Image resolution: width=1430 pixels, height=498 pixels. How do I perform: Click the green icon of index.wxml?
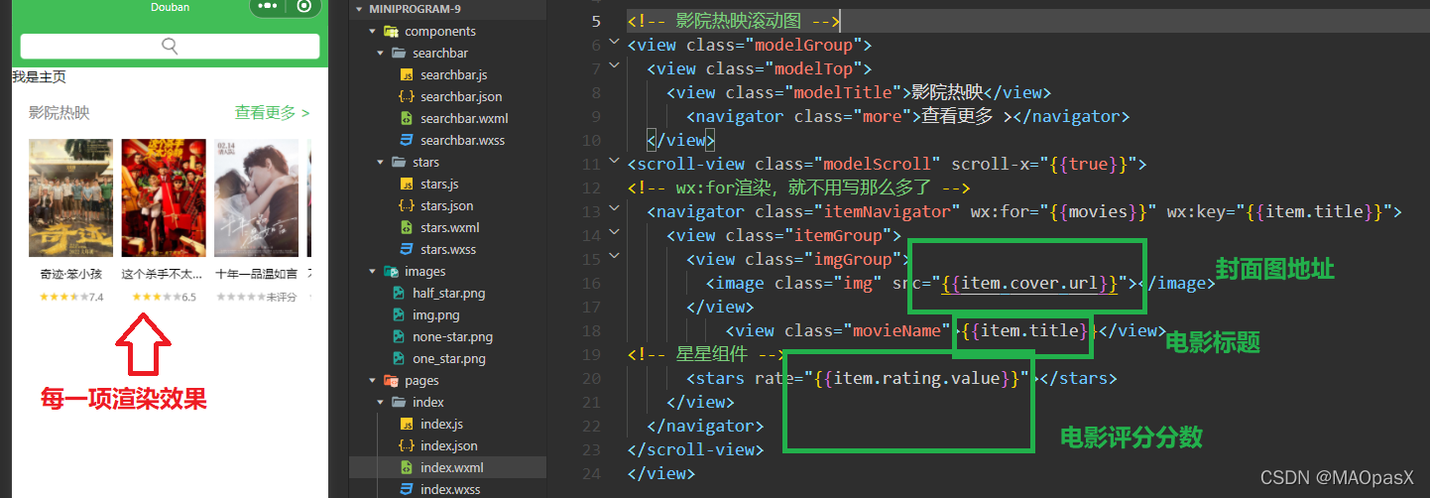pos(406,467)
